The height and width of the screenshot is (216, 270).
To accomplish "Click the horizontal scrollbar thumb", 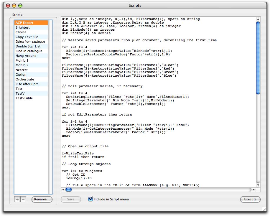I will pyautogui.click(x=68, y=190).
